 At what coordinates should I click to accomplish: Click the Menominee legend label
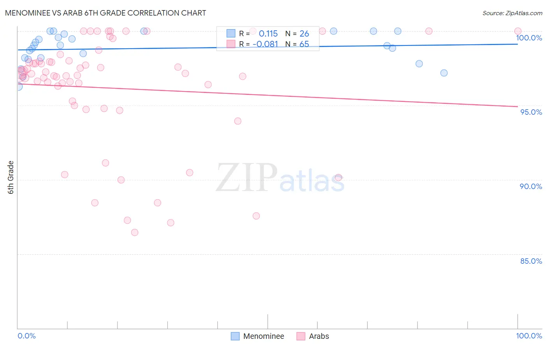(263, 336)
